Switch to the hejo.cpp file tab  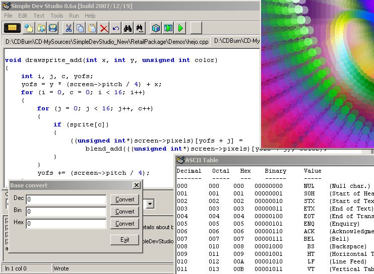(x=106, y=42)
